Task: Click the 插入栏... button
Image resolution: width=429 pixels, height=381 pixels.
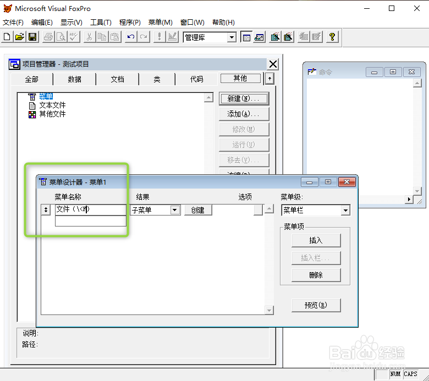Action: tap(316, 258)
